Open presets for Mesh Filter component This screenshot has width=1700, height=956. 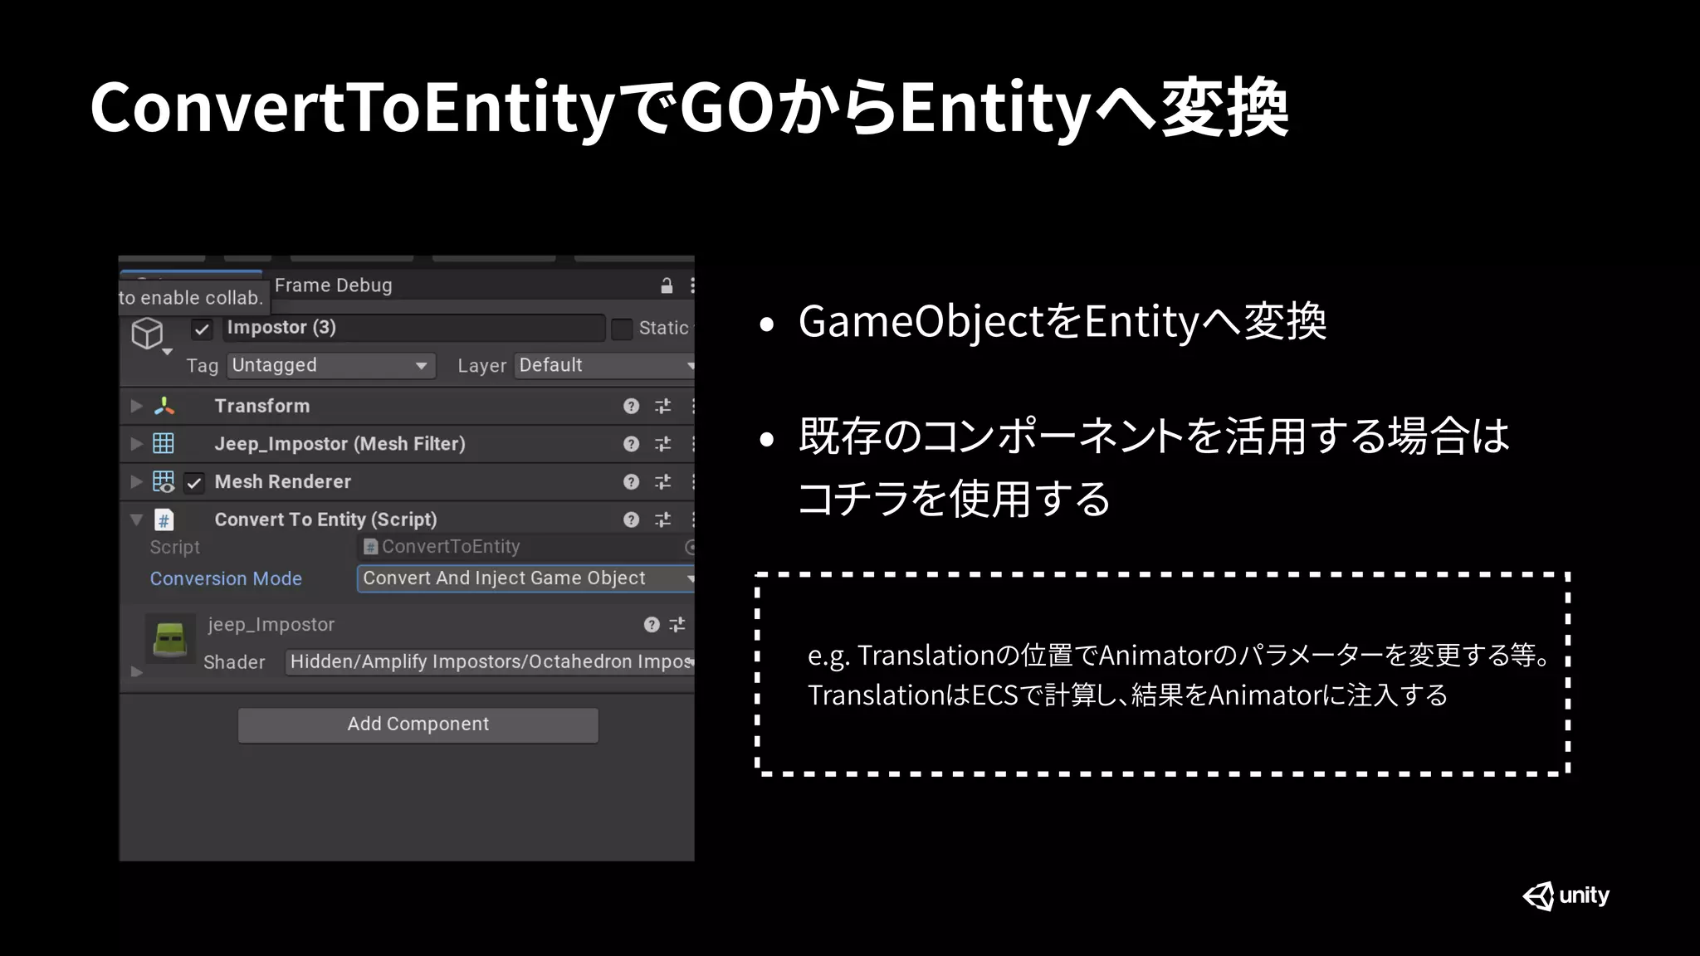(662, 444)
